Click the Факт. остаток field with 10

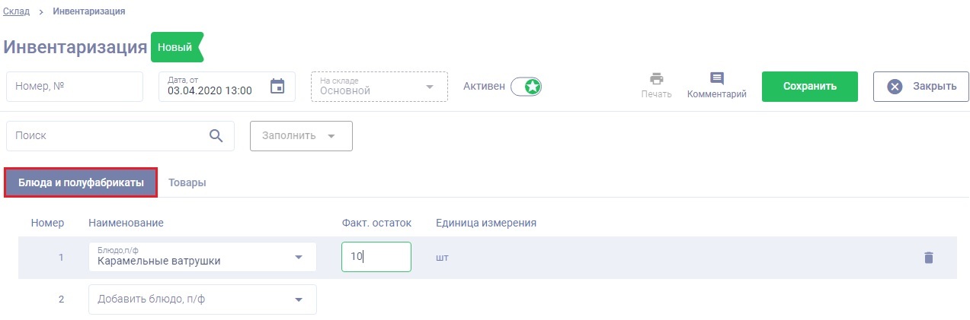point(376,257)
